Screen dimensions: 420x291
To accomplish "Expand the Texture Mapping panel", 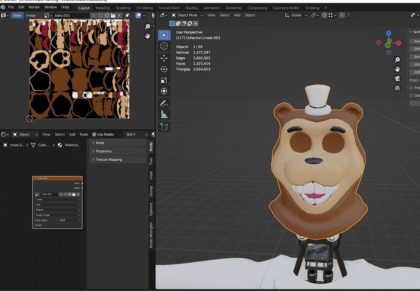I will [x=118, y=160].
